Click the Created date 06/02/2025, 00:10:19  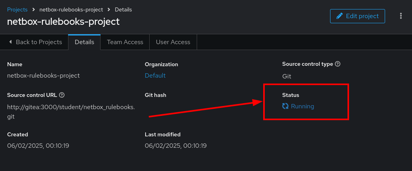pos(38,146)
